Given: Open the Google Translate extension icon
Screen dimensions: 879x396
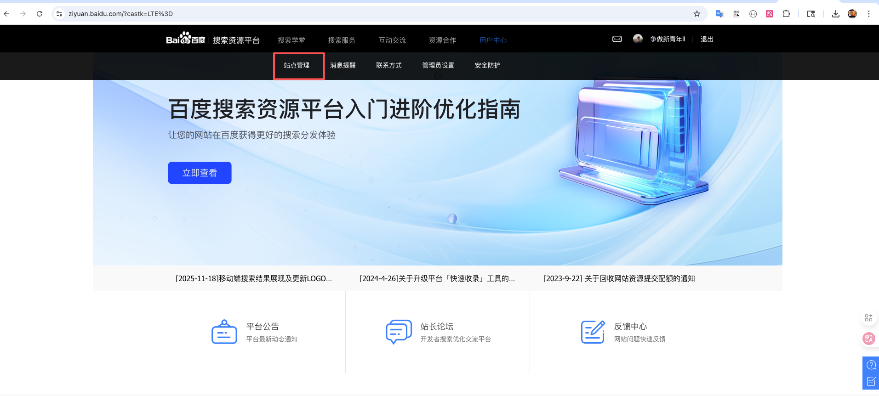Looking at the screenshot, I should (720, 14).
